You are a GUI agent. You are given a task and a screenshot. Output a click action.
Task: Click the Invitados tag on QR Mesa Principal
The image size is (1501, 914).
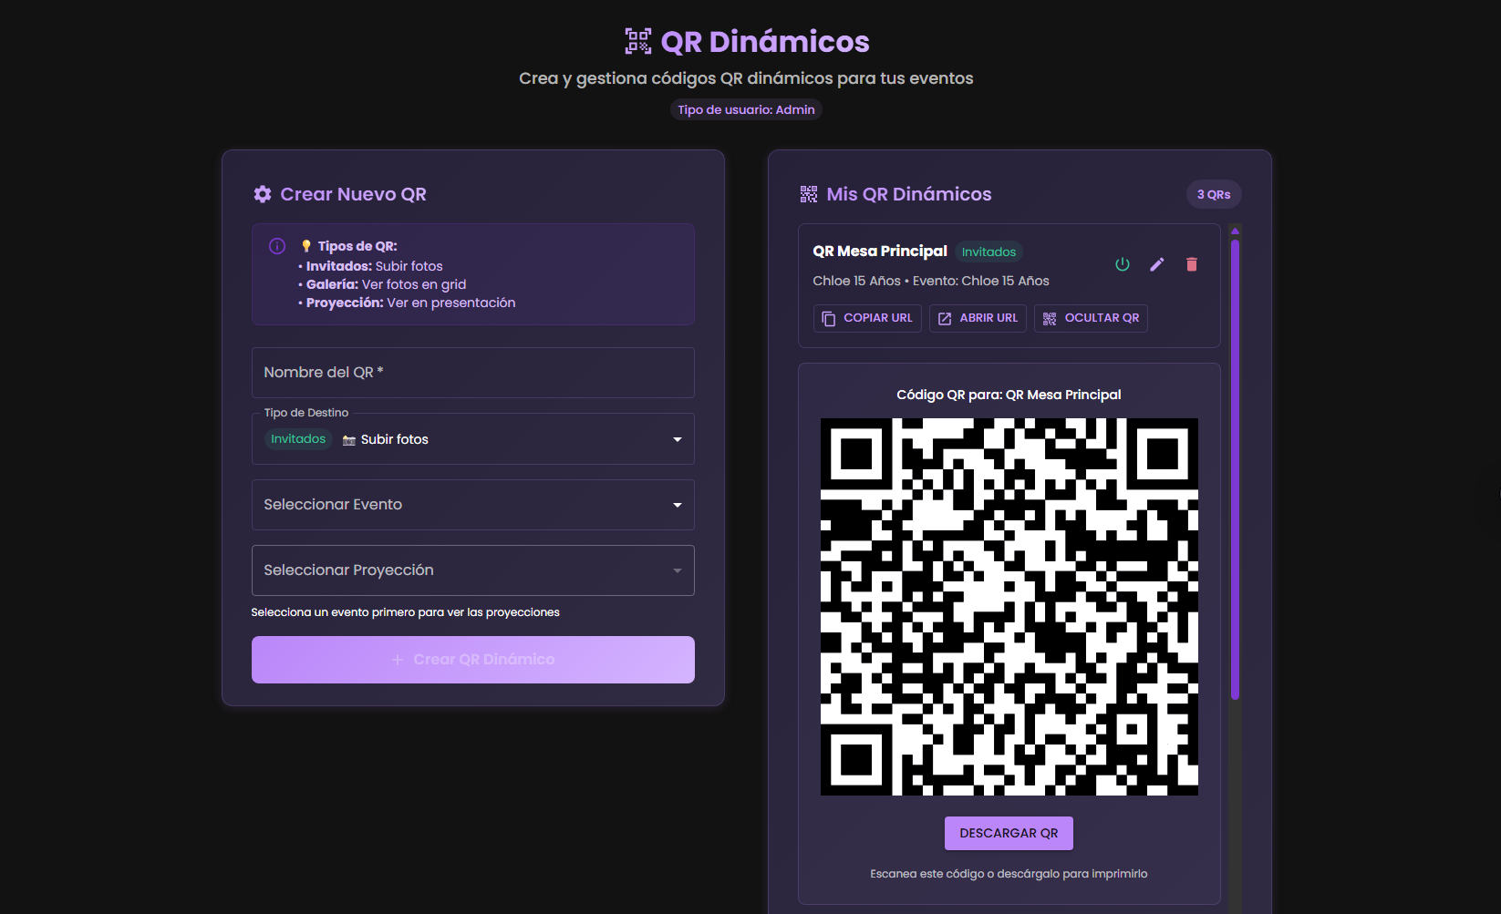pos(989,252)
